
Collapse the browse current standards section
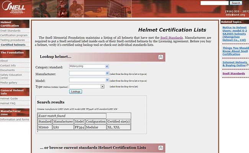[161, 148]
